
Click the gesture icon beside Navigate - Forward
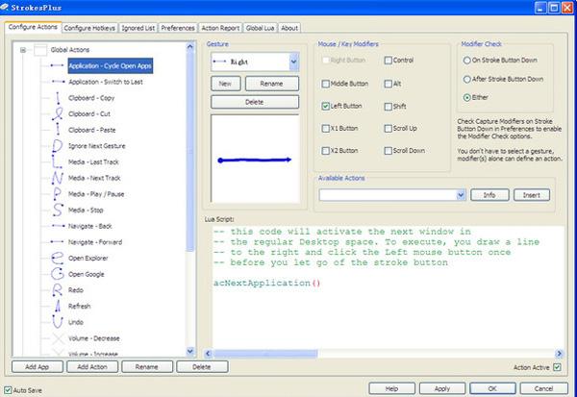(57, 241)
